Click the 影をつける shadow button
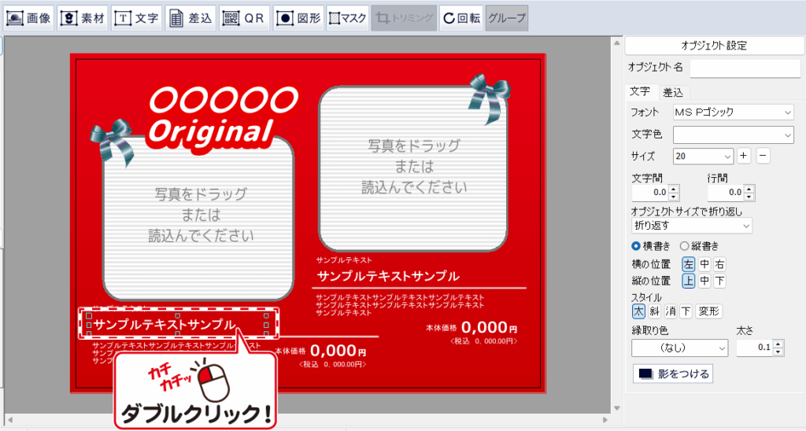 click(673, 373)
